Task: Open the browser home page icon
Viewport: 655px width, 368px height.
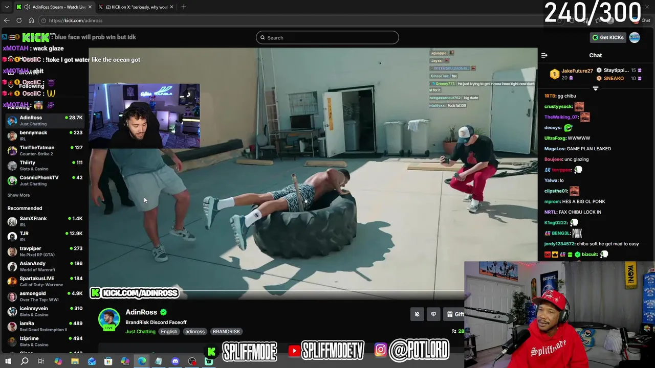Action: [31, 20]
